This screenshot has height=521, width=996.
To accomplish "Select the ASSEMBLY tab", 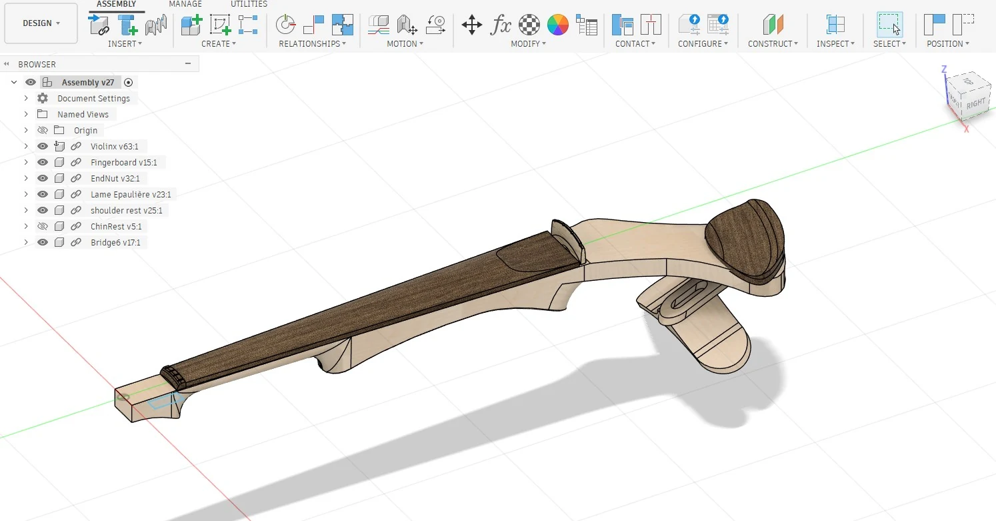I will (116, 4).
